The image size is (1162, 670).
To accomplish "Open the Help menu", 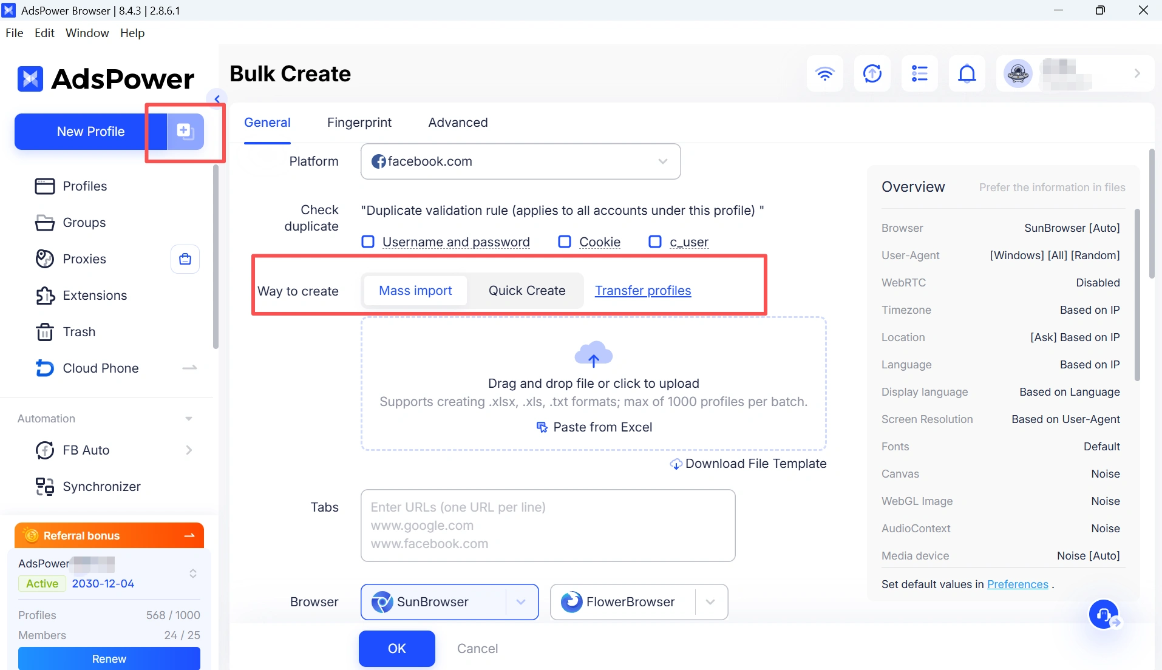I will (132, 33).
